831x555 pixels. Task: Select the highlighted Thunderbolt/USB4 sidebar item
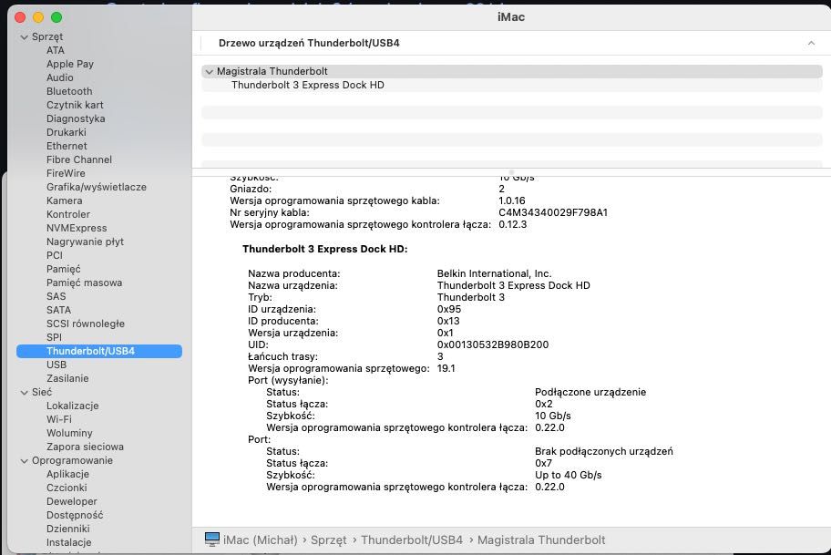point(99,351)
